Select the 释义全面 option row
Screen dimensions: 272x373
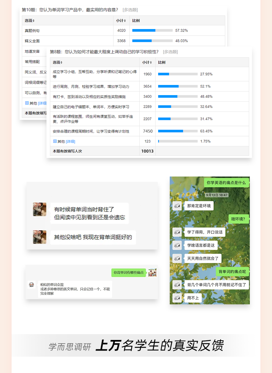[x=124, y=41]
